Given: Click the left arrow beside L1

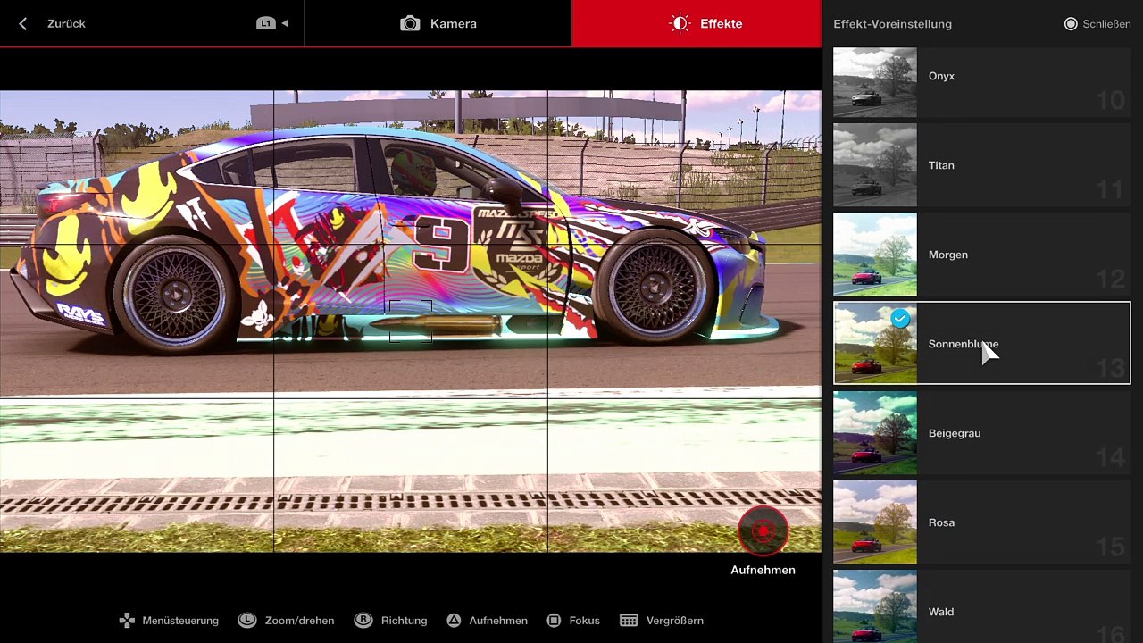Looking at the screenshot, I should (285, 23).
